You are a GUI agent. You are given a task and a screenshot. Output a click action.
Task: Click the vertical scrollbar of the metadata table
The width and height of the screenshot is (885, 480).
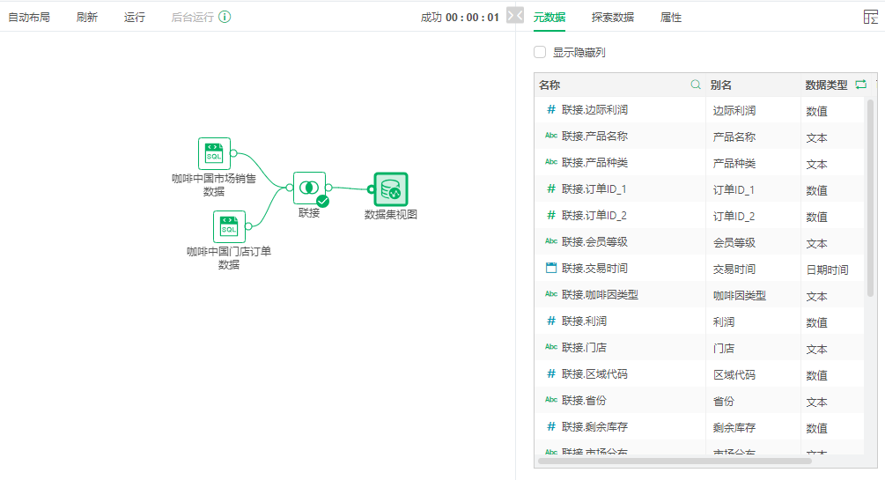pyautogui.click(x=870, y=197)
